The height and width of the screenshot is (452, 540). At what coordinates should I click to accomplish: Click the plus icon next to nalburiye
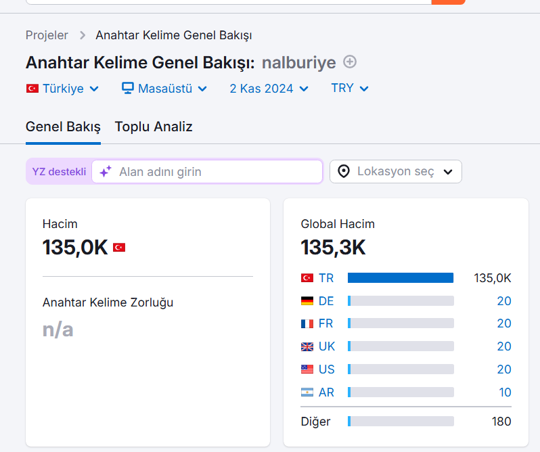point(350,62)
